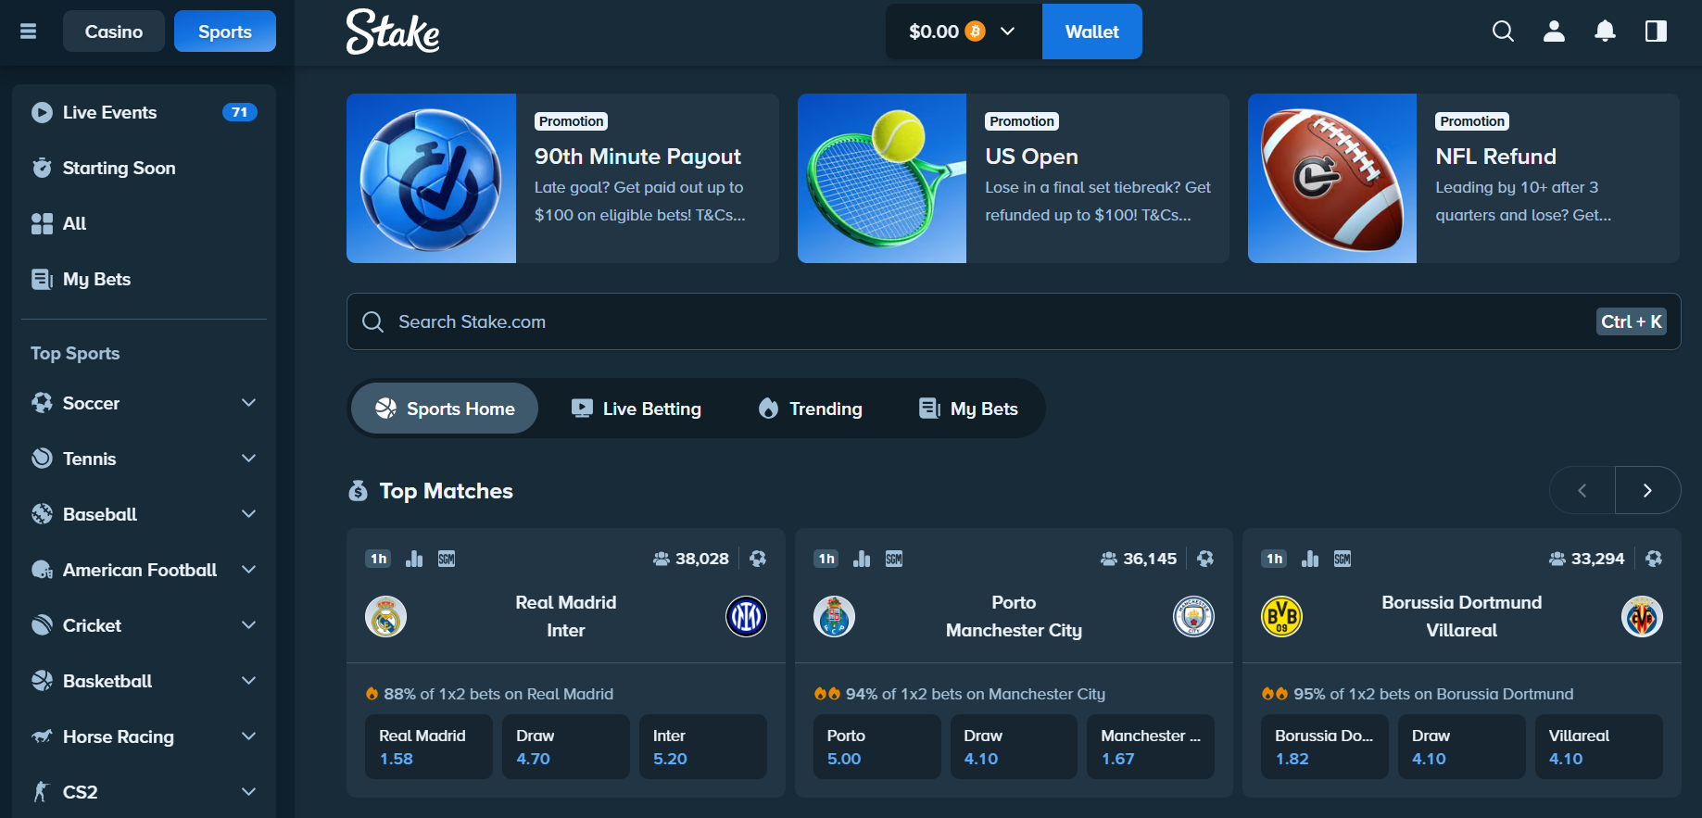The image size is (1702, 818).
Task: Open the user profile icon
Action: [x=1554, y=31]
